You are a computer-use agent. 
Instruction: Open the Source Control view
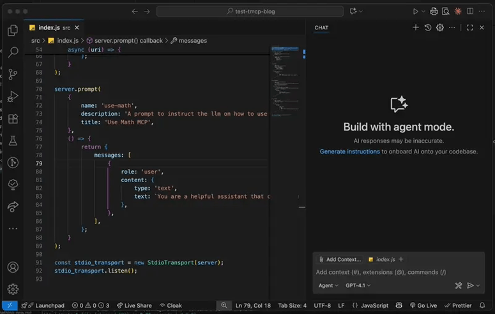coord(13,75)
